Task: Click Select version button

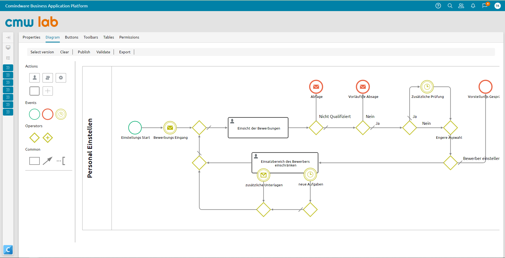Action: click(x=42, y=52)
